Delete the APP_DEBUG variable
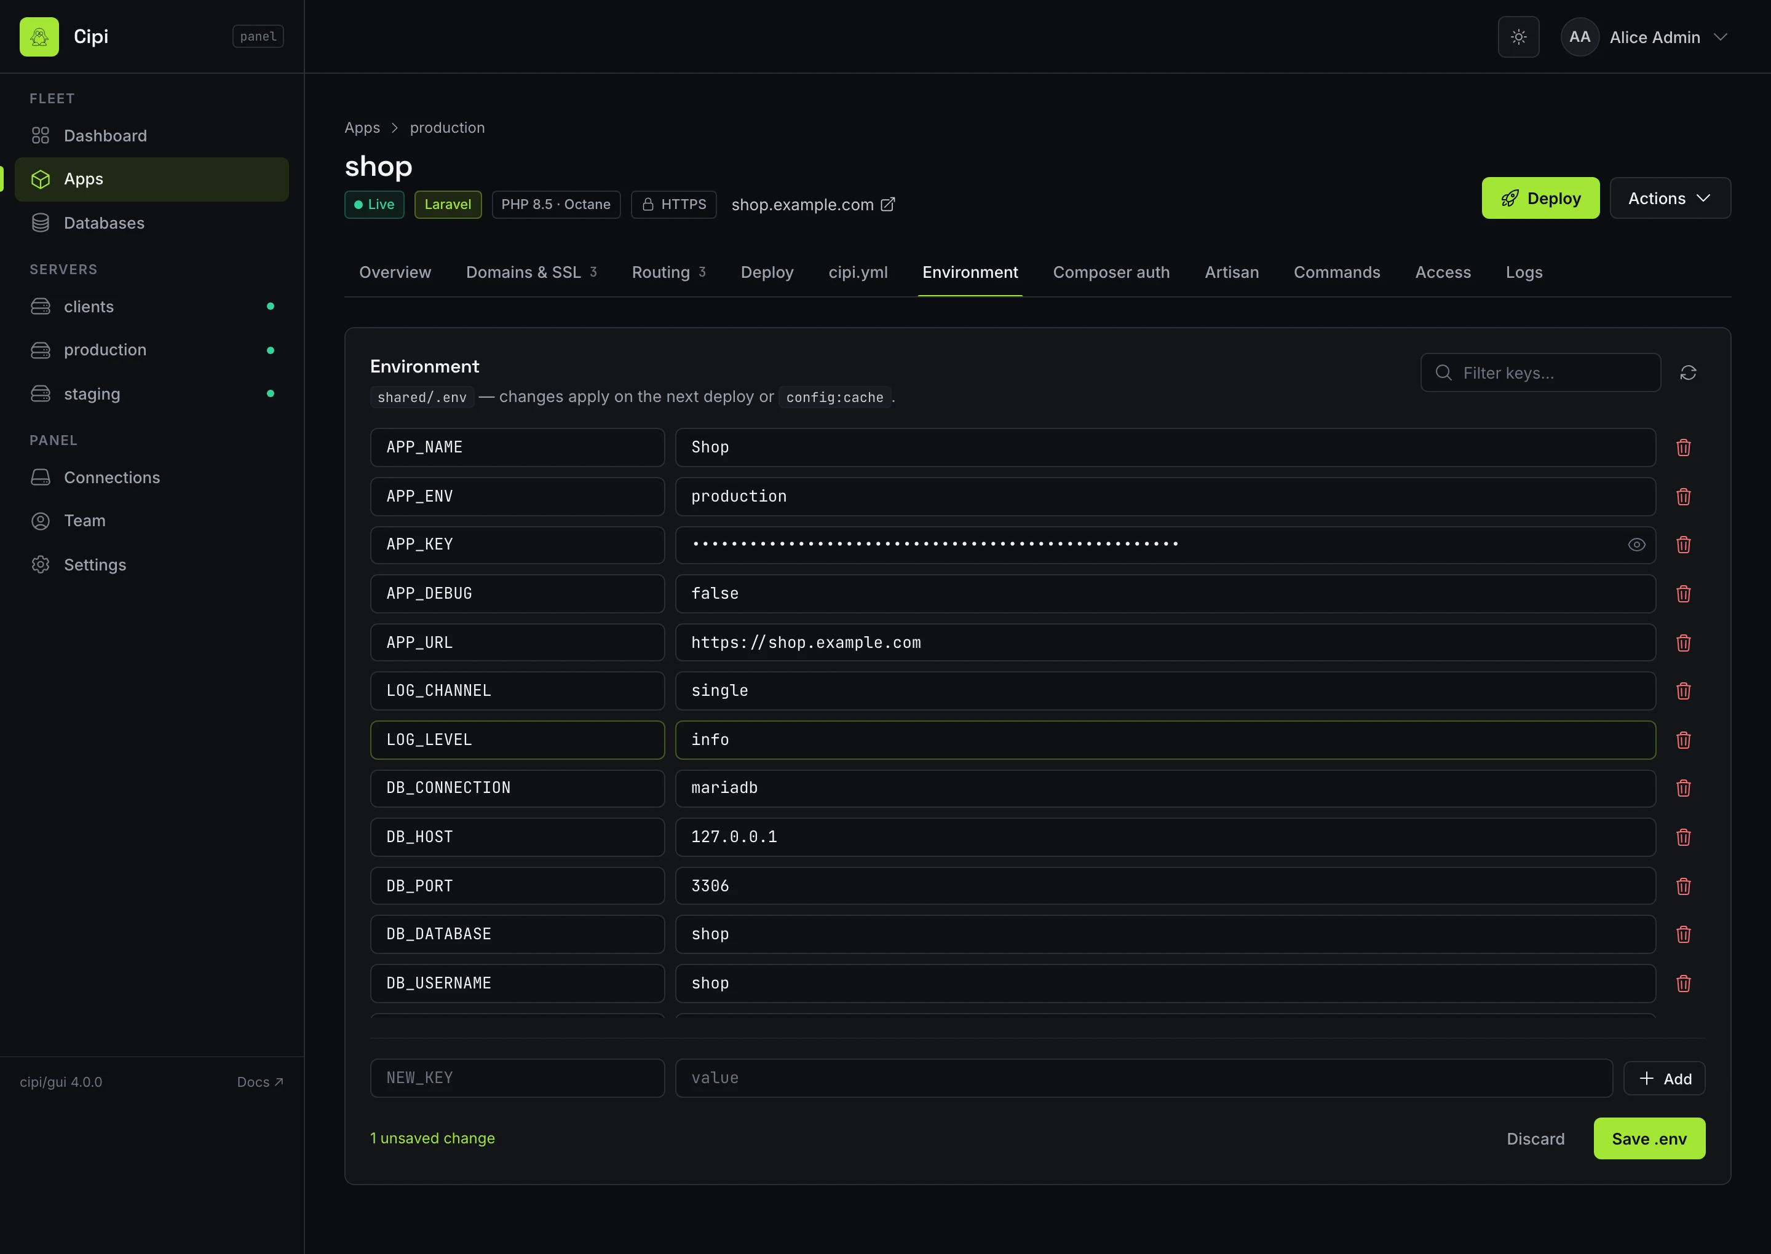Screen dimensions: 1771x1254 1684,594
